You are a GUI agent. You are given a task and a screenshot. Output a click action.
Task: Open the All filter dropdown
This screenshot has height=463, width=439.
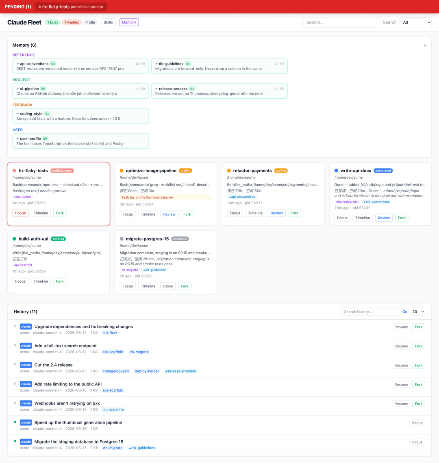415,22
